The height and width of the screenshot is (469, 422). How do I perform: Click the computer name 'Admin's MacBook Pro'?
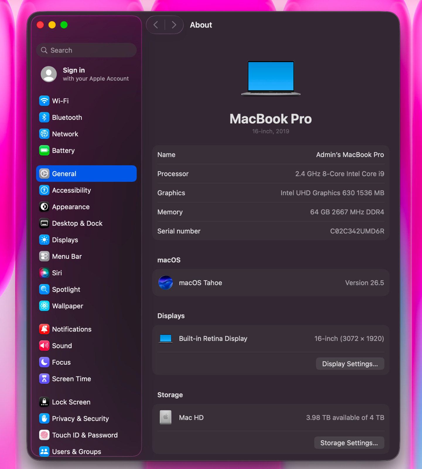click(x=350, y=155)
